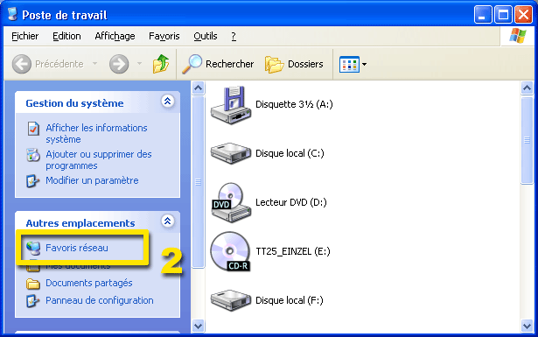538x337 pixels.
Task: Open the forward history dropdown arrow
Action: click(x=139, y=64)
